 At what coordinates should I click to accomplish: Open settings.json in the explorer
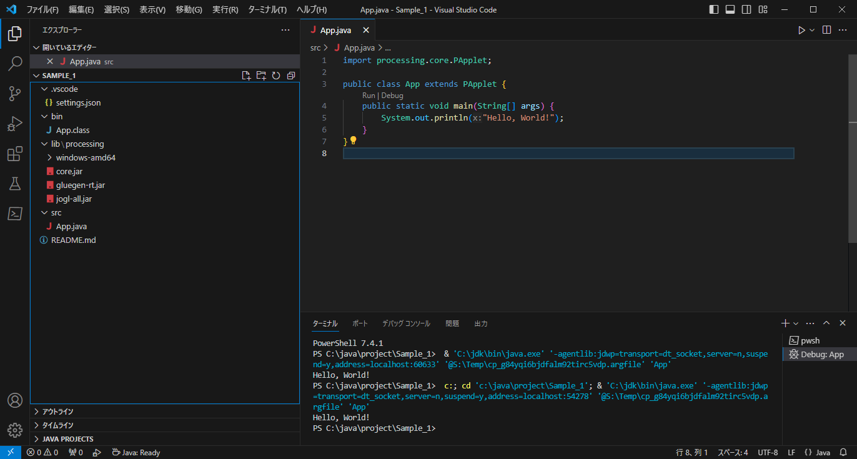[78, 102]
